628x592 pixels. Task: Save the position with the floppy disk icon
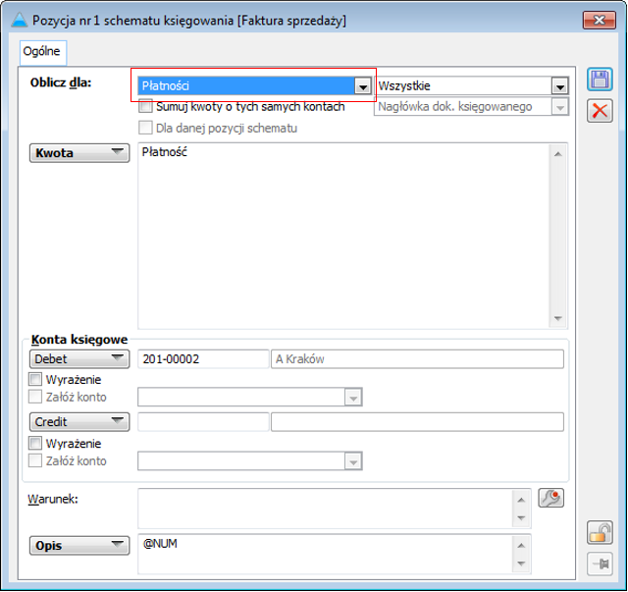(600, 80)
